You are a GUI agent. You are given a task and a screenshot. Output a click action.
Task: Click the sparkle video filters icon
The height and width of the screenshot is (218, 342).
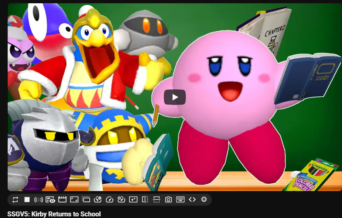[133, 200]
